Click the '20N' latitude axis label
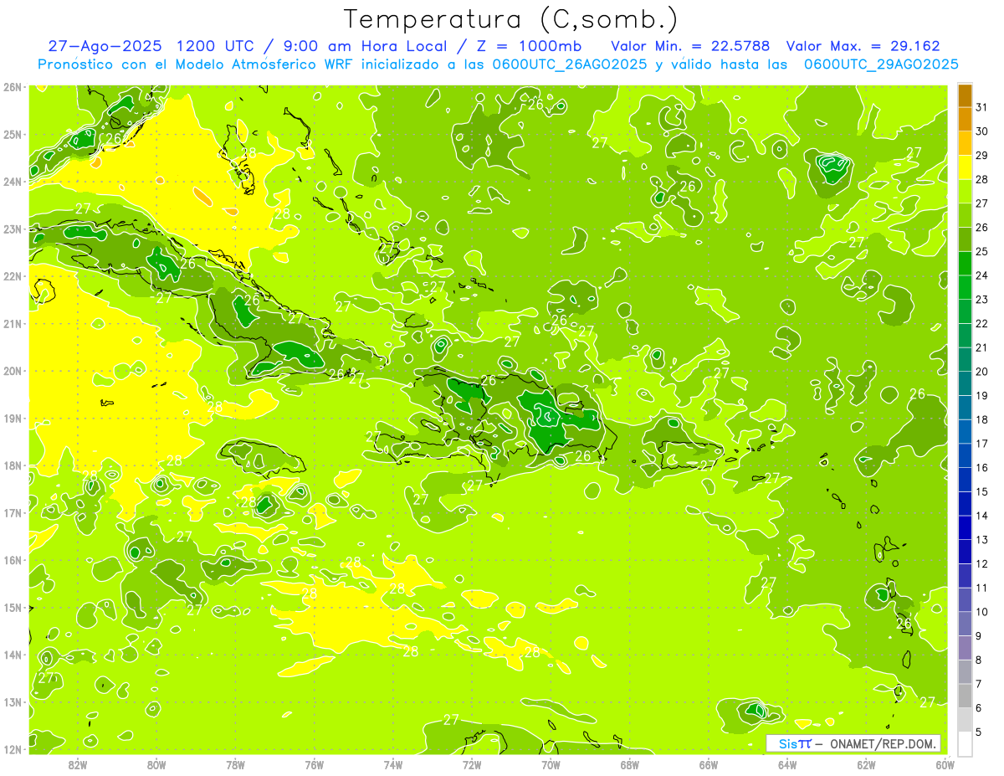Viewport: 1004px width, 776px height. click(13, 371)
